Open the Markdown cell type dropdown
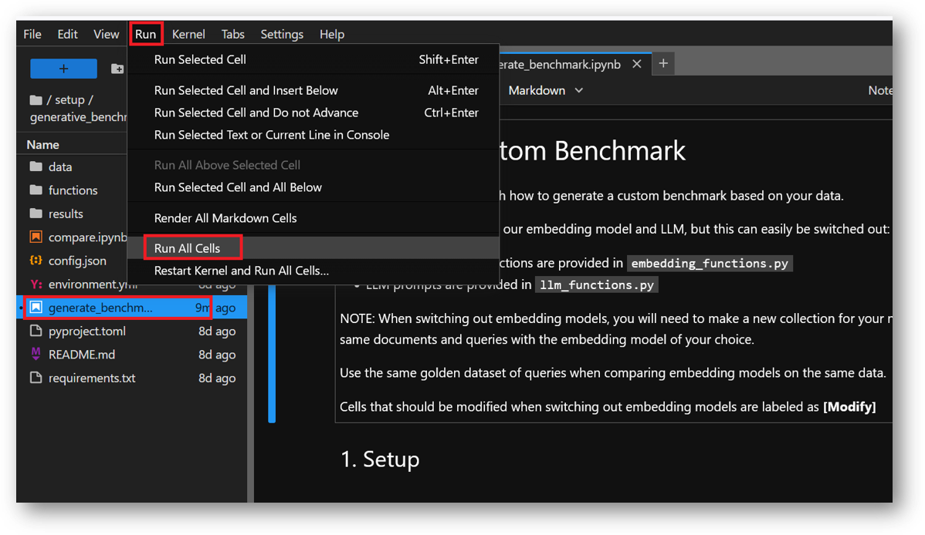The image size is (925, 535). click(x=545, y=90)
